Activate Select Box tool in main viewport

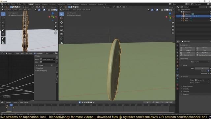click(x=62, y=14)
